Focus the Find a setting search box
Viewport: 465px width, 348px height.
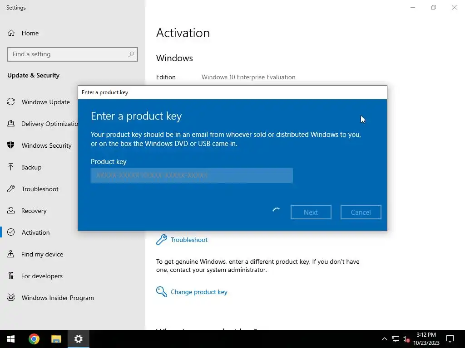pos(73,54)
